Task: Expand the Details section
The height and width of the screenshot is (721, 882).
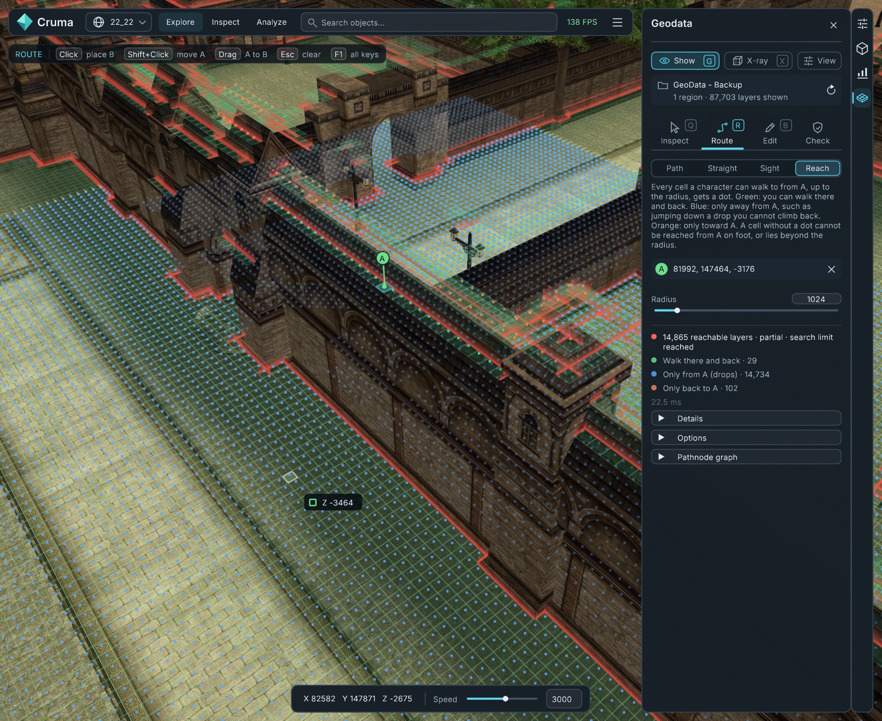Action: pyautogui.click(x=746, y=418)
